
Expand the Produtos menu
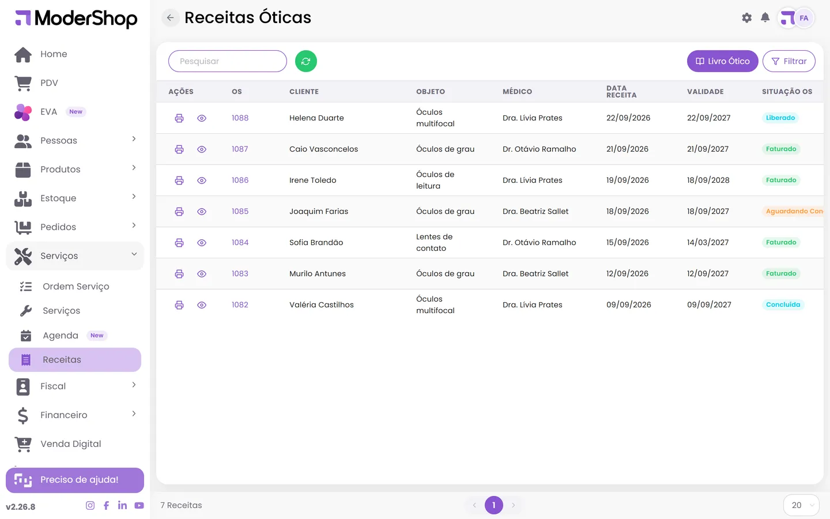[x=75, y=169]
